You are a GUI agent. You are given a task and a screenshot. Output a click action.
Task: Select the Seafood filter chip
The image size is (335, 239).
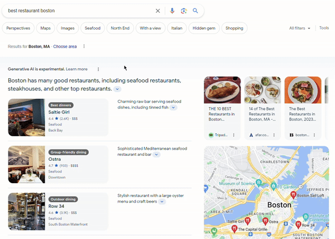tap(93, 28)
